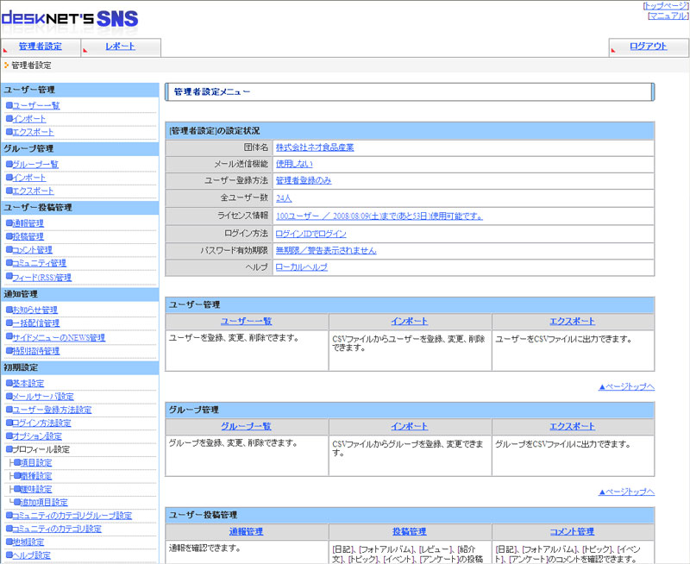Click bullet icon beside 特別招待管理
Viewport: 690px width, 564px height.
pos(9,351)
